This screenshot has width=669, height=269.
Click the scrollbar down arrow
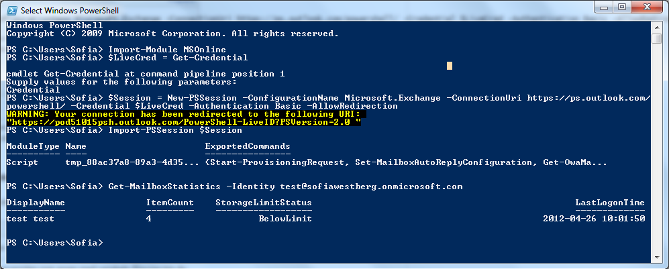tap(658, 257)
